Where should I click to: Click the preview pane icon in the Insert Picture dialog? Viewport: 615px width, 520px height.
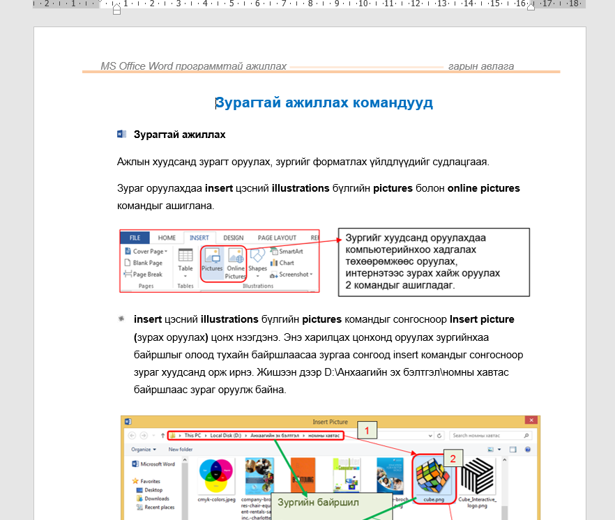point(512,450)
